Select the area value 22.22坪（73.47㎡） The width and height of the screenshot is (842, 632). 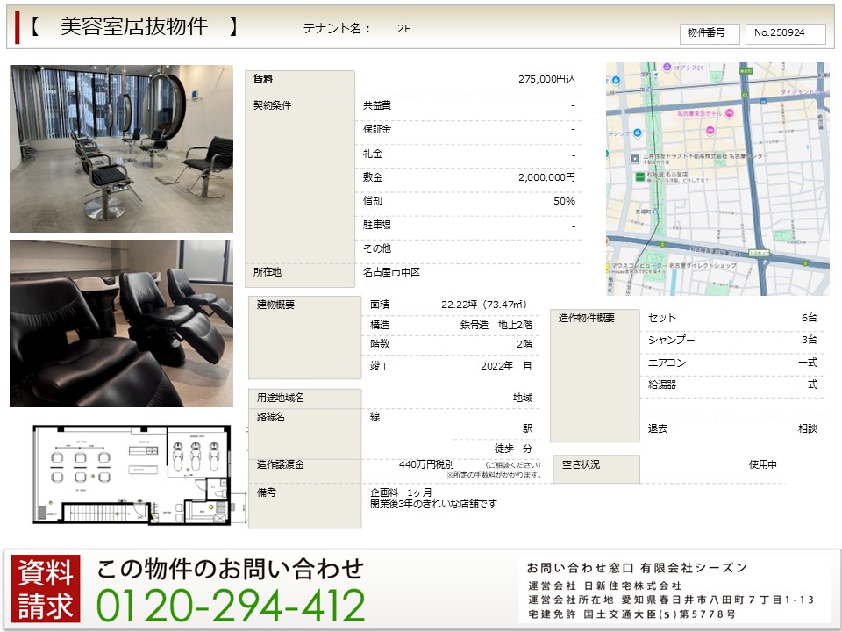click(x=486, y=305)
